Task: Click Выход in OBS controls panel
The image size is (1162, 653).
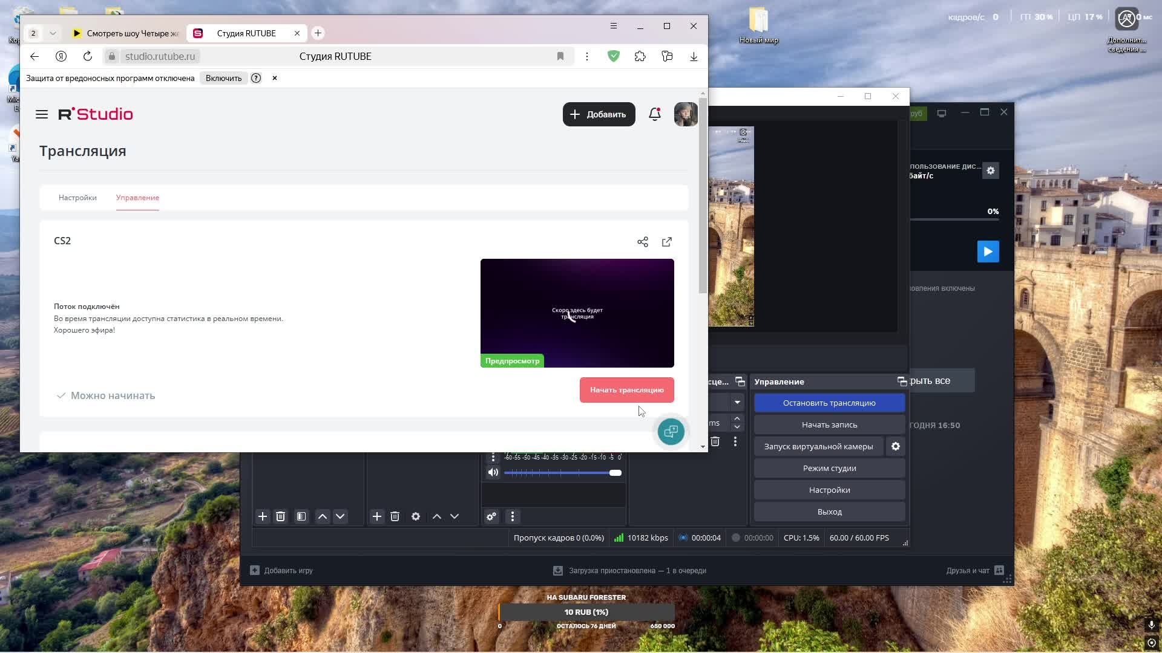Action: (829, 512)
